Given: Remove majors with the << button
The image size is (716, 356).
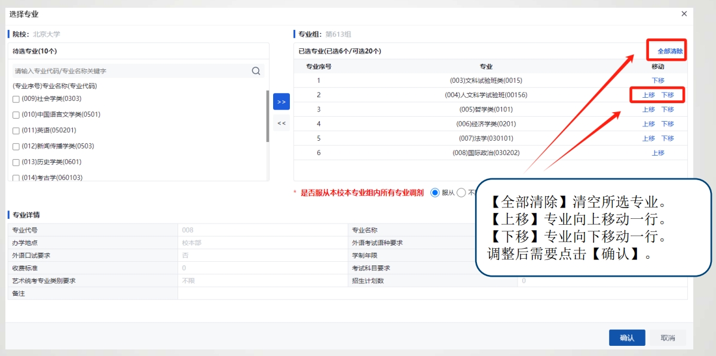Looking at the screenshot, I should coord(281,123).
